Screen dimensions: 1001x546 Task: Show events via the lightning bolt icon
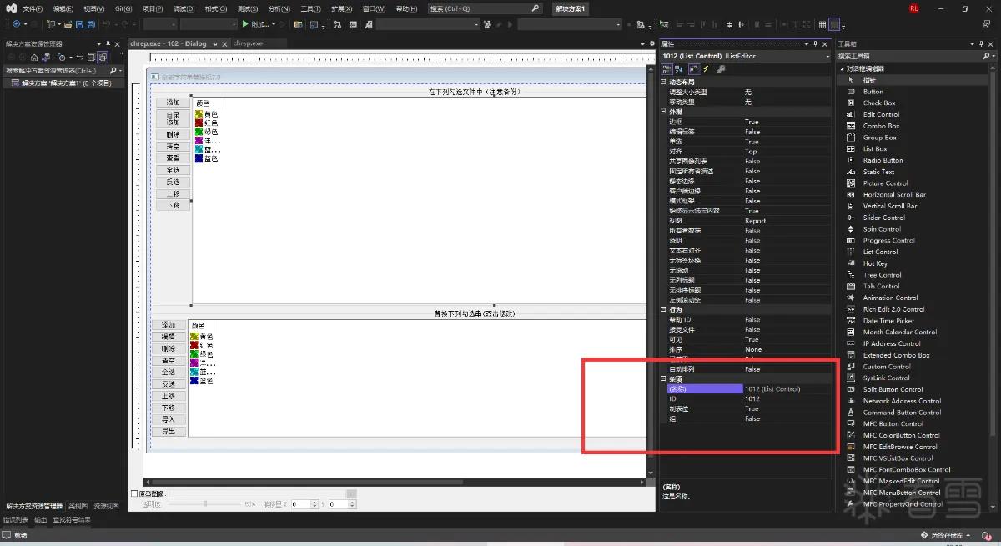click(706, 68)
